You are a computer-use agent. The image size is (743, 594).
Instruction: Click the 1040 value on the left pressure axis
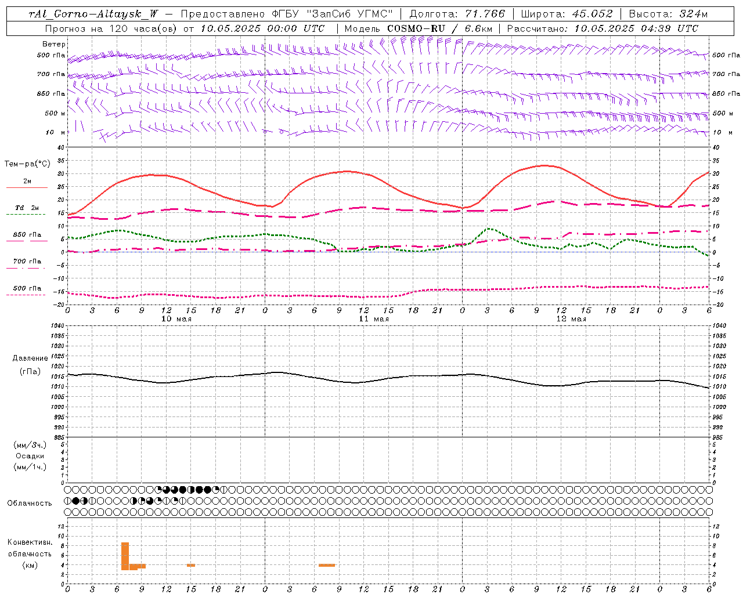58,326
